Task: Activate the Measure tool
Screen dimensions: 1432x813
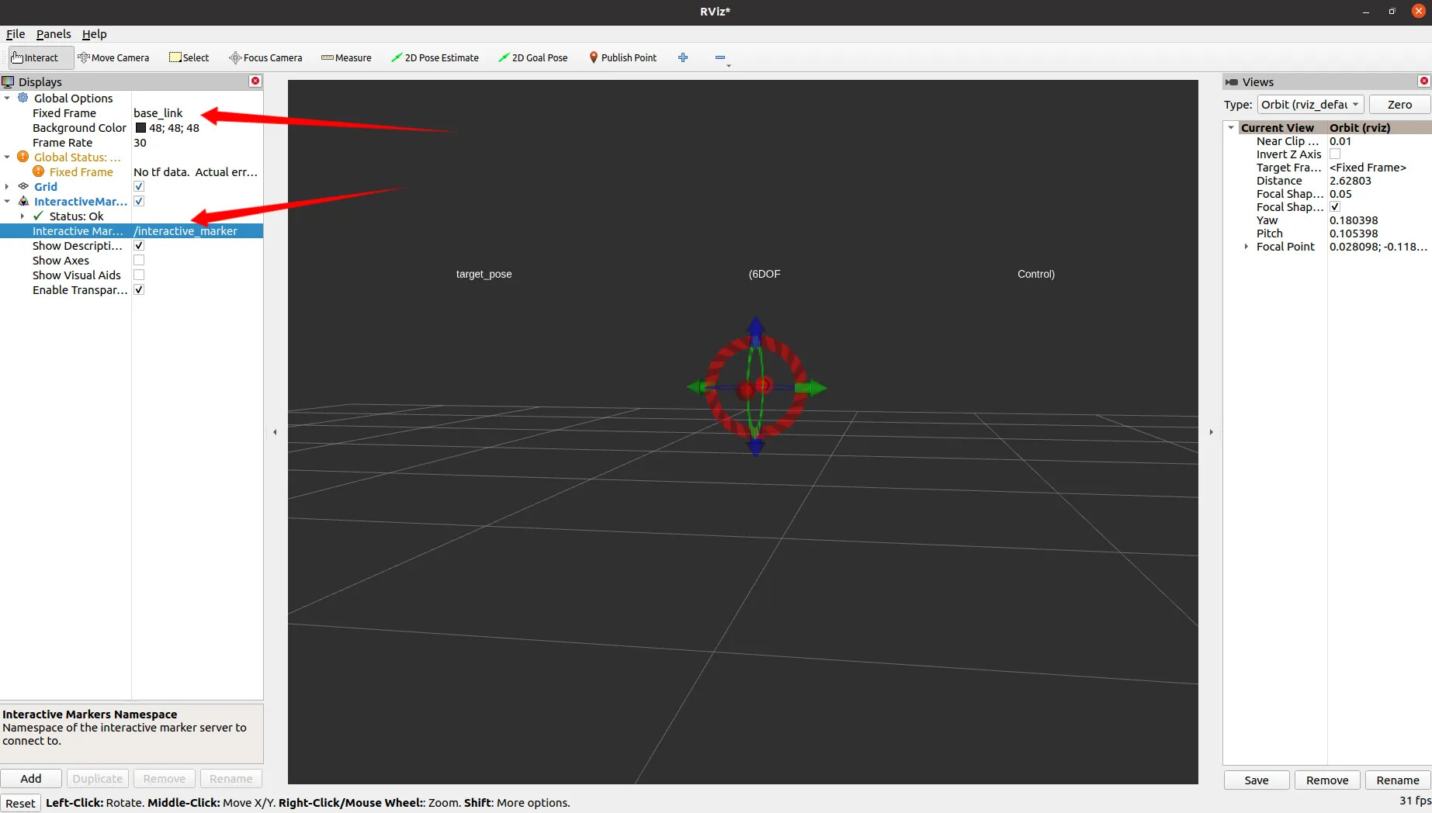Action: click(x=346, y=57)
